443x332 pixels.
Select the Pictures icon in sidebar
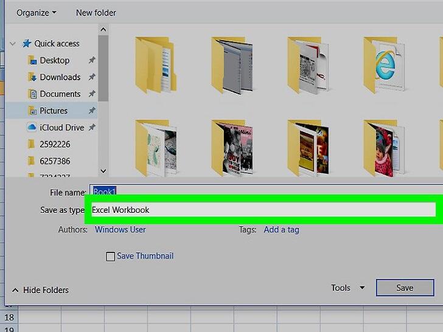click(x=32, y=111)
